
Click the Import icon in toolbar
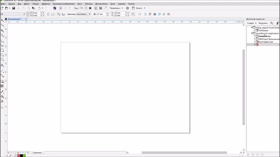click(60, 8)
